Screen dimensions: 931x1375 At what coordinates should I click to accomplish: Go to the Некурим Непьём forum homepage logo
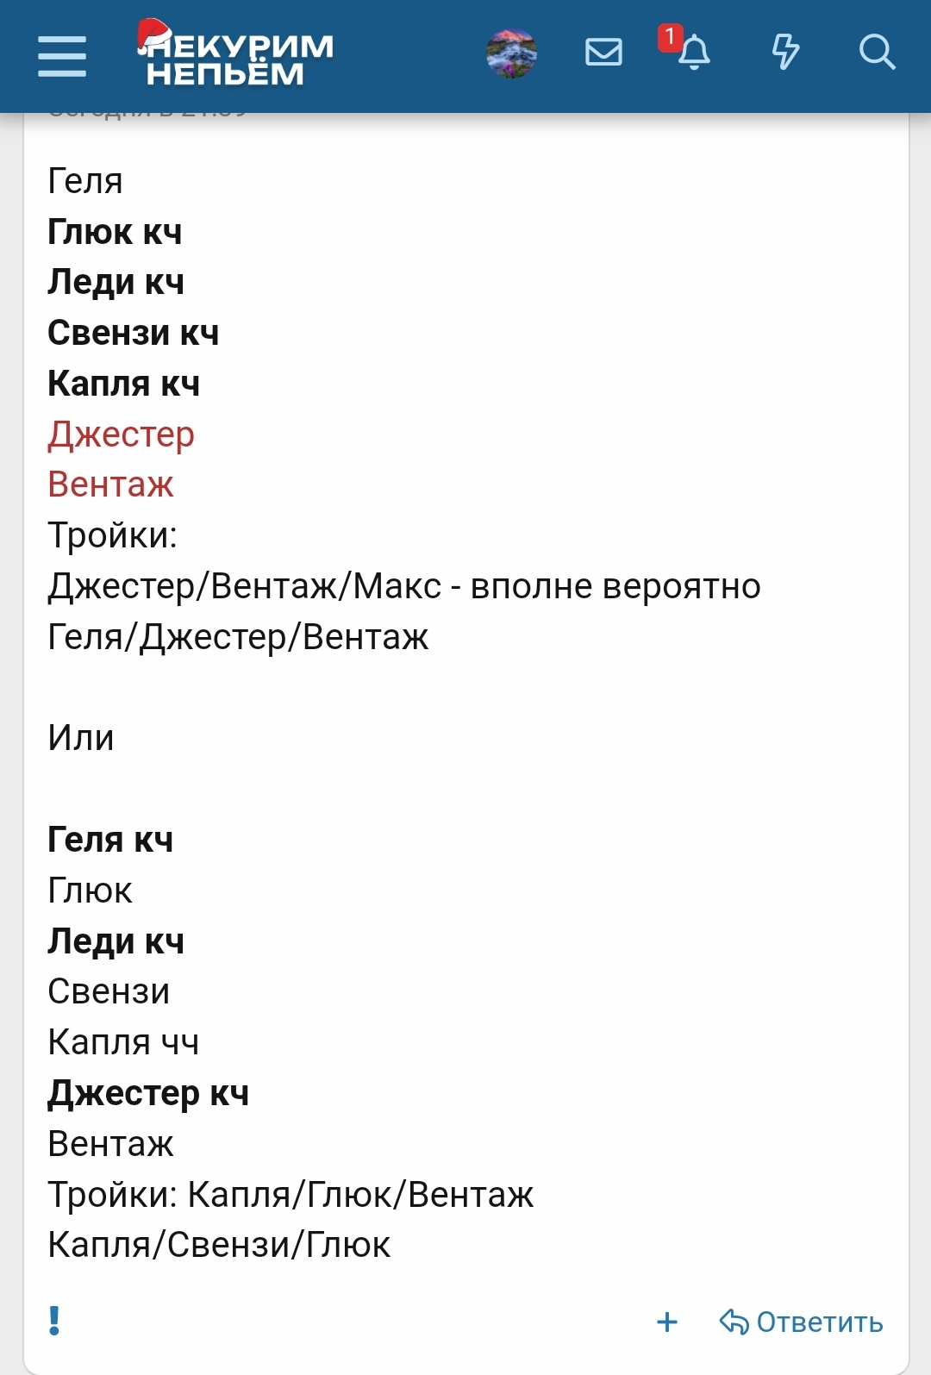[x=235, y=54]
